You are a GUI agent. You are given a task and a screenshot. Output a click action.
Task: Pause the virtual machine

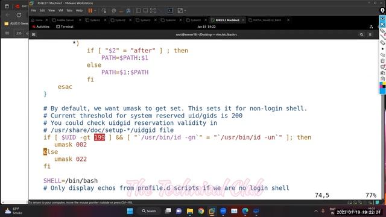(90, 11)
